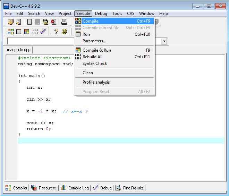
Task: Choose Syntax Check from the menu
Action: click(x=114, y=63)
